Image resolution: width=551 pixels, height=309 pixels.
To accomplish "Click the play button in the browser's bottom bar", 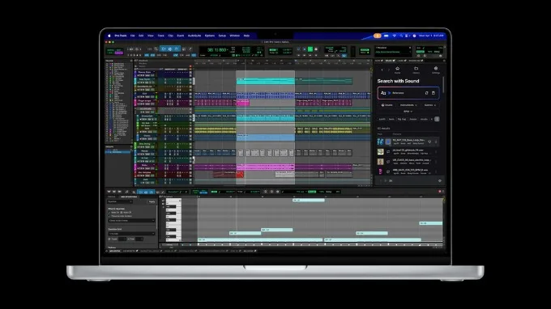I will click(386, 180).
